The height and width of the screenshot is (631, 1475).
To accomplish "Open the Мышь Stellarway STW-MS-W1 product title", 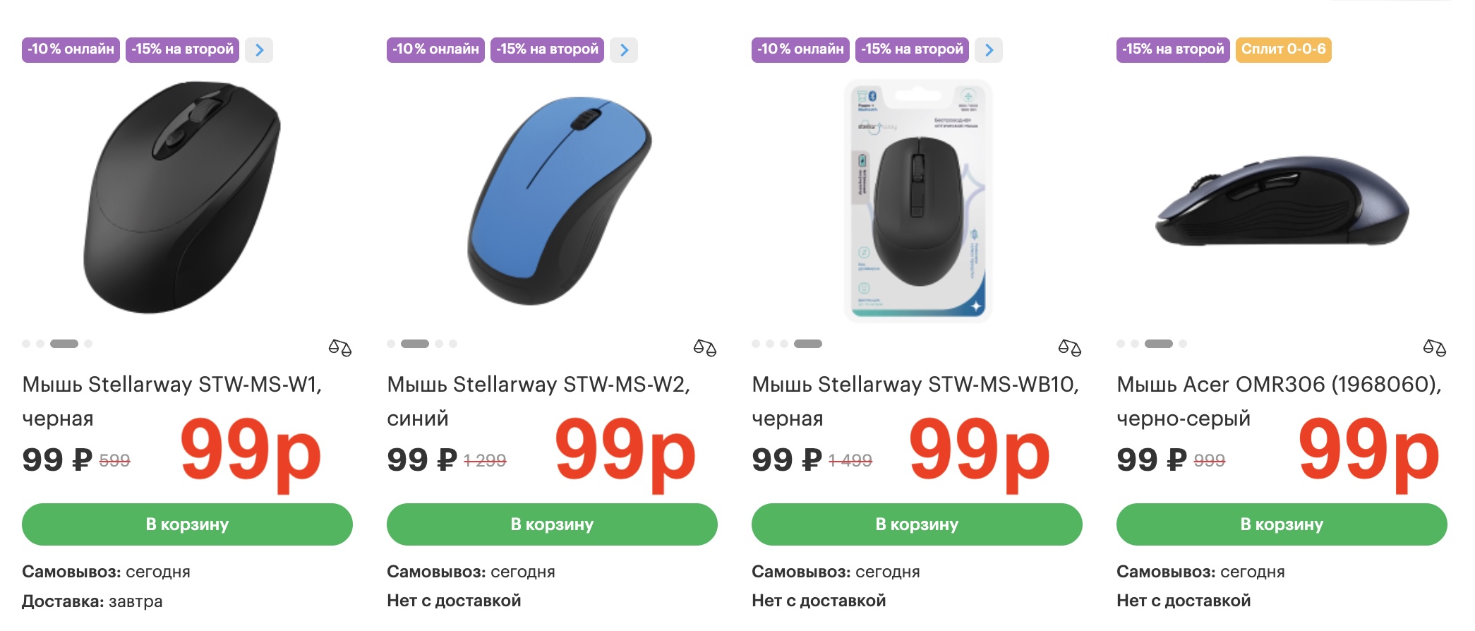I will pyautogui.click(x=171, y=385).
